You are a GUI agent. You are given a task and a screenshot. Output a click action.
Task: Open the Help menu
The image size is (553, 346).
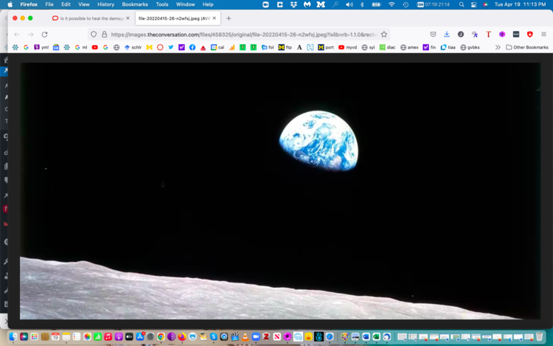(x=208, y=4)
